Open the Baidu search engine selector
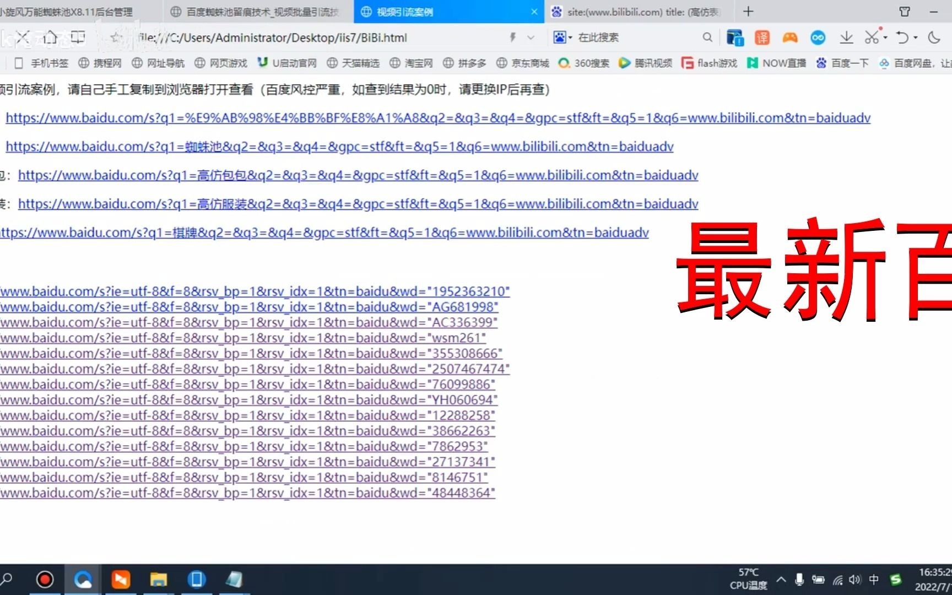952x595 pixels. pyautogui.click(x=562, y=37)
